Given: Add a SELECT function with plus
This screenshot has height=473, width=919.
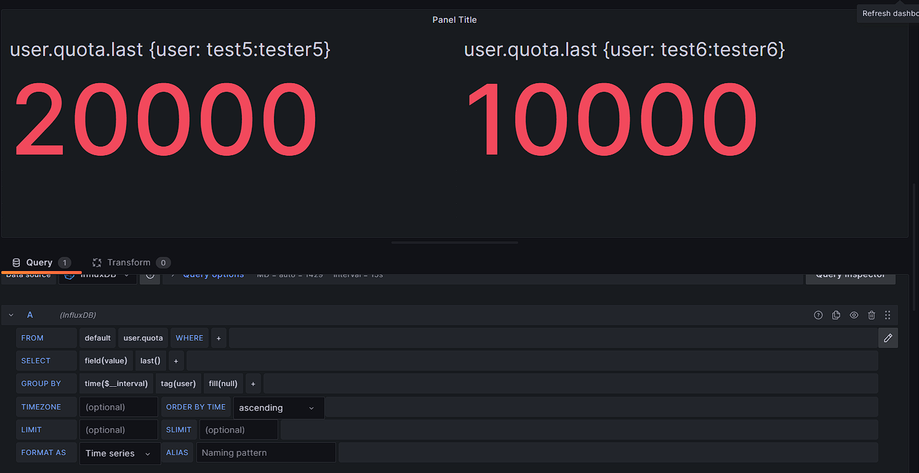Looking at the screenshot, I should (176, 361).
